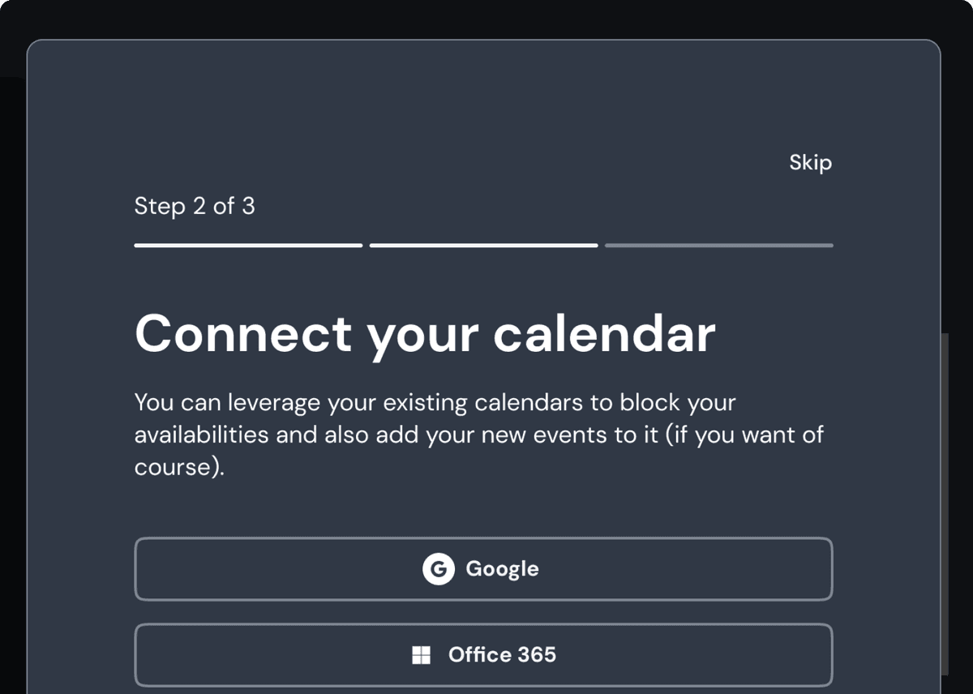Connect your Google calendar
Image resolution: width=973 pixels, height=694 pixels.
tap(483, 569)
